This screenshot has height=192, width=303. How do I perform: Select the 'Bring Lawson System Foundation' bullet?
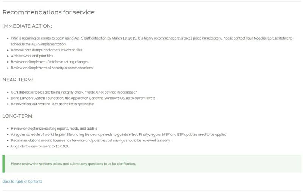[83, 98]
